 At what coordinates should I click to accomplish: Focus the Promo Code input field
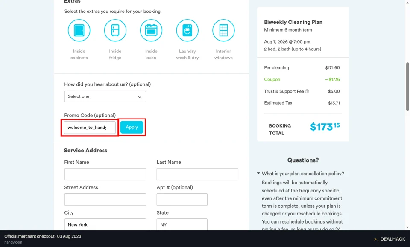click(90, 128)
